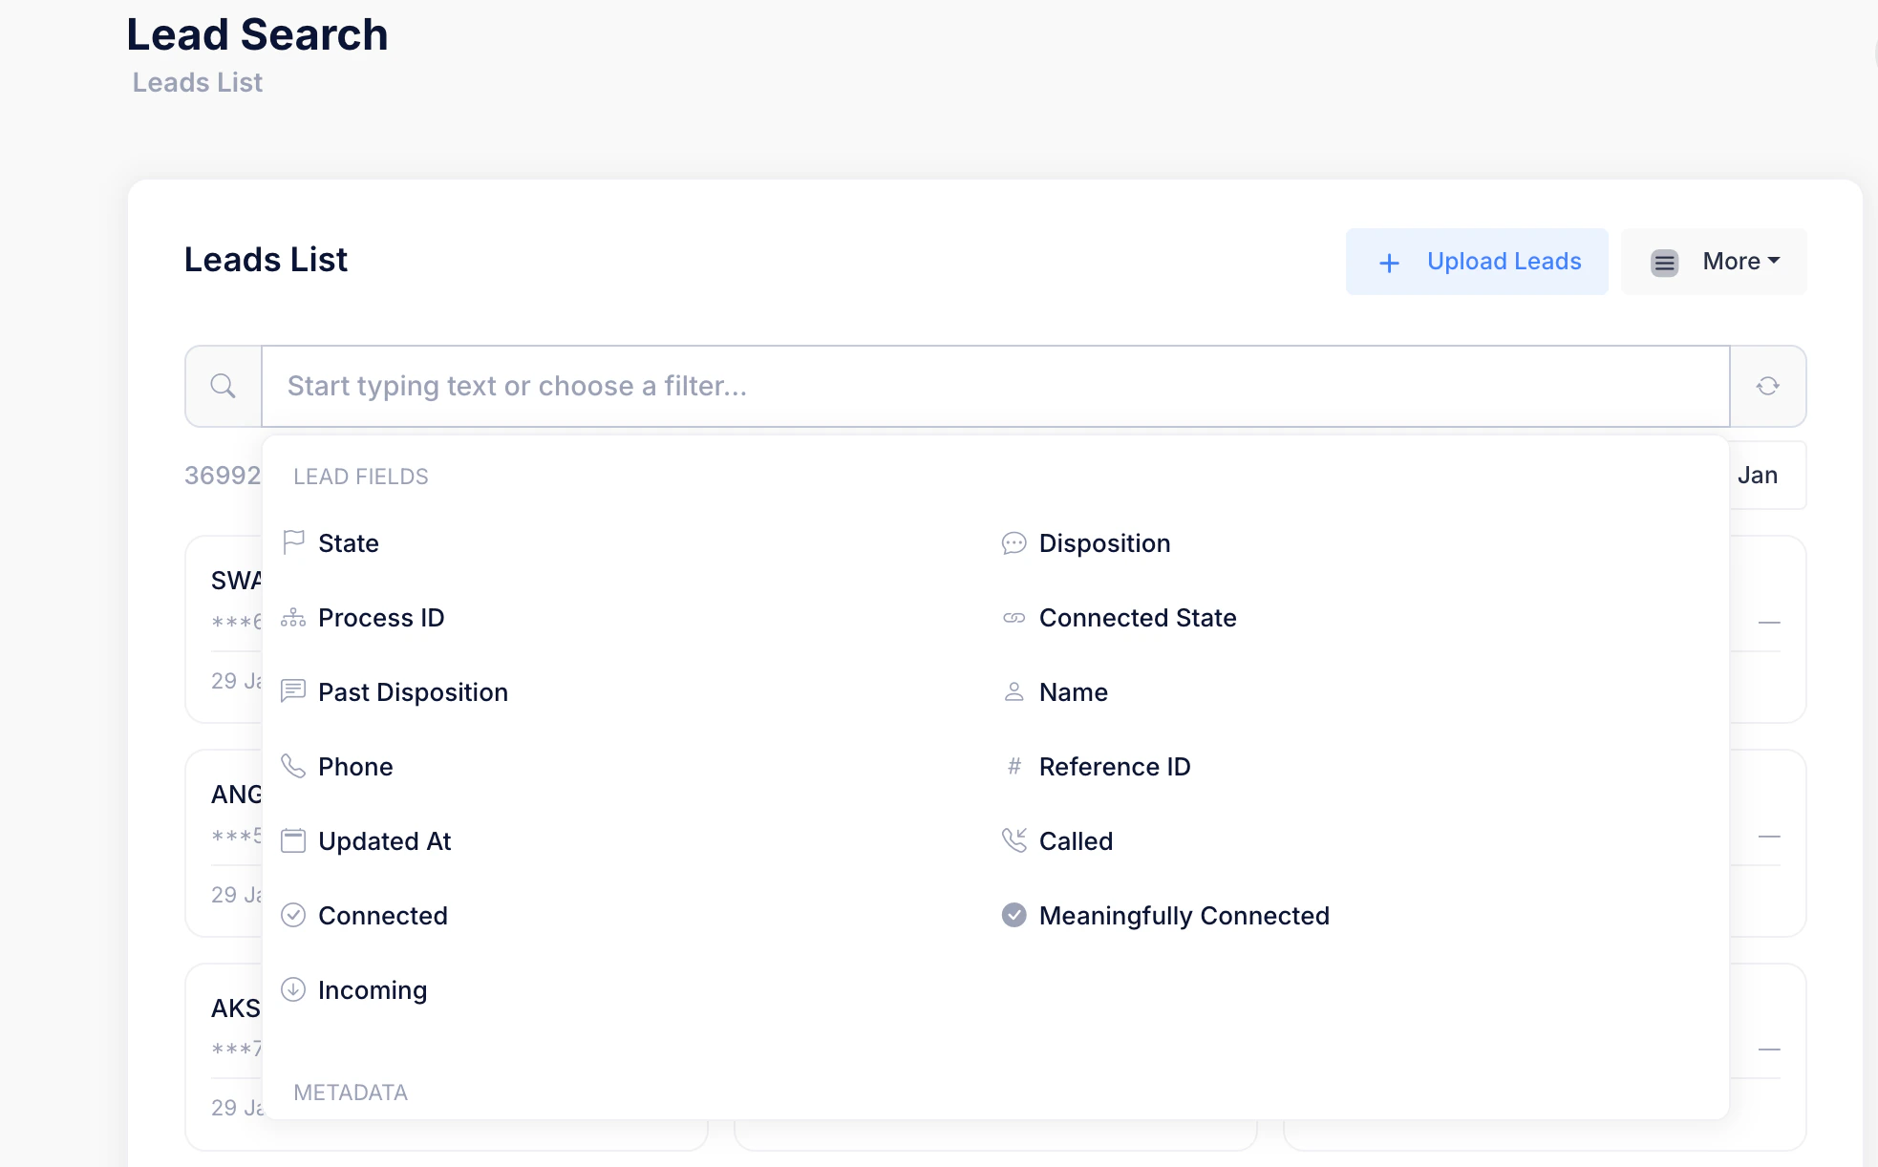The width and height of the screenshot is (1878, 1167).
Task: Click the Called phone-arrow icon
Action: point(1014,840)
